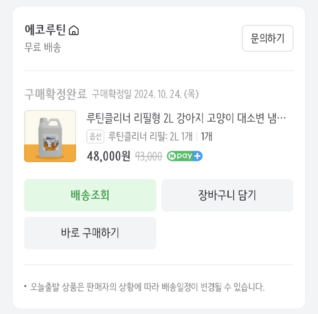Viewport: 318px width, 314px height.
Task: Click option text 루틴클리너 리필: 2L 1개
Action: tap(150, 136)
